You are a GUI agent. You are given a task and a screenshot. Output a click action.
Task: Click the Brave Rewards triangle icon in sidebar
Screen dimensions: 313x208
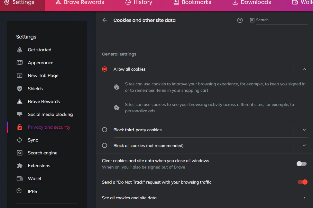(x=20, y=101)
